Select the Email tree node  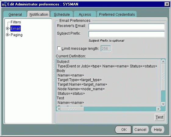[x=16, y=29]
